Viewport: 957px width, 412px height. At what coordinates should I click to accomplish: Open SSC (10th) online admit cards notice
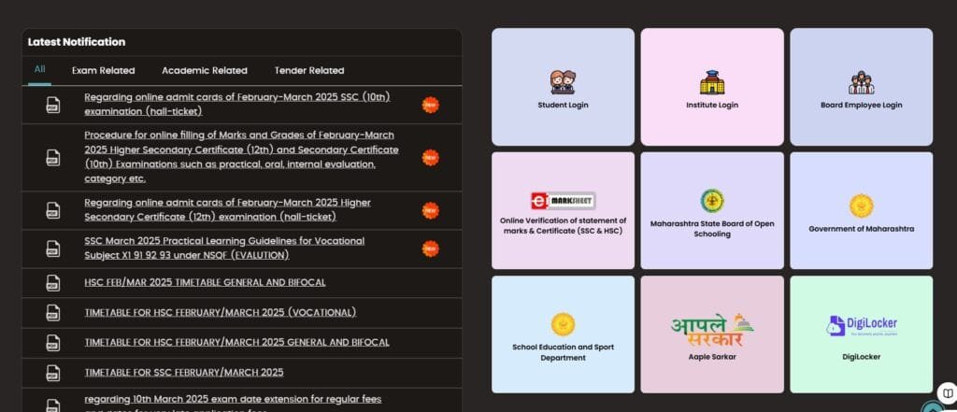pos(236,104)
